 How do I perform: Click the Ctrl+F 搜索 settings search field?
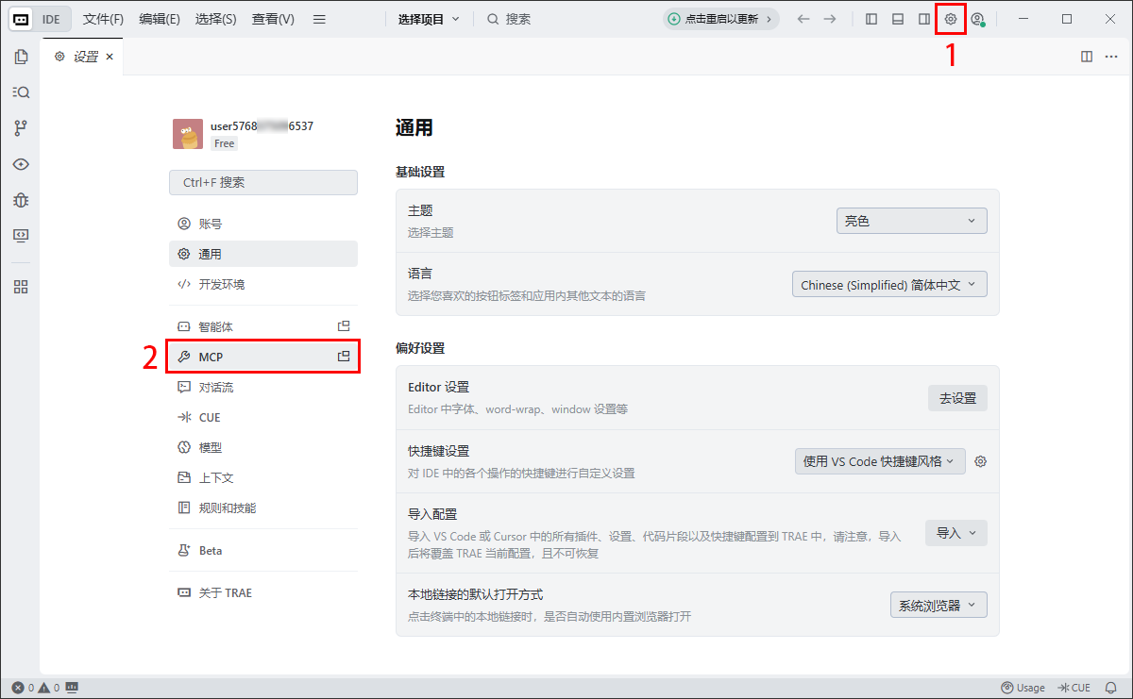click(x=262, y=182)
